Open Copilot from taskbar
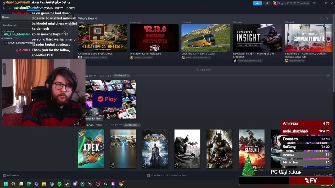335x188 pixels. 36,184
